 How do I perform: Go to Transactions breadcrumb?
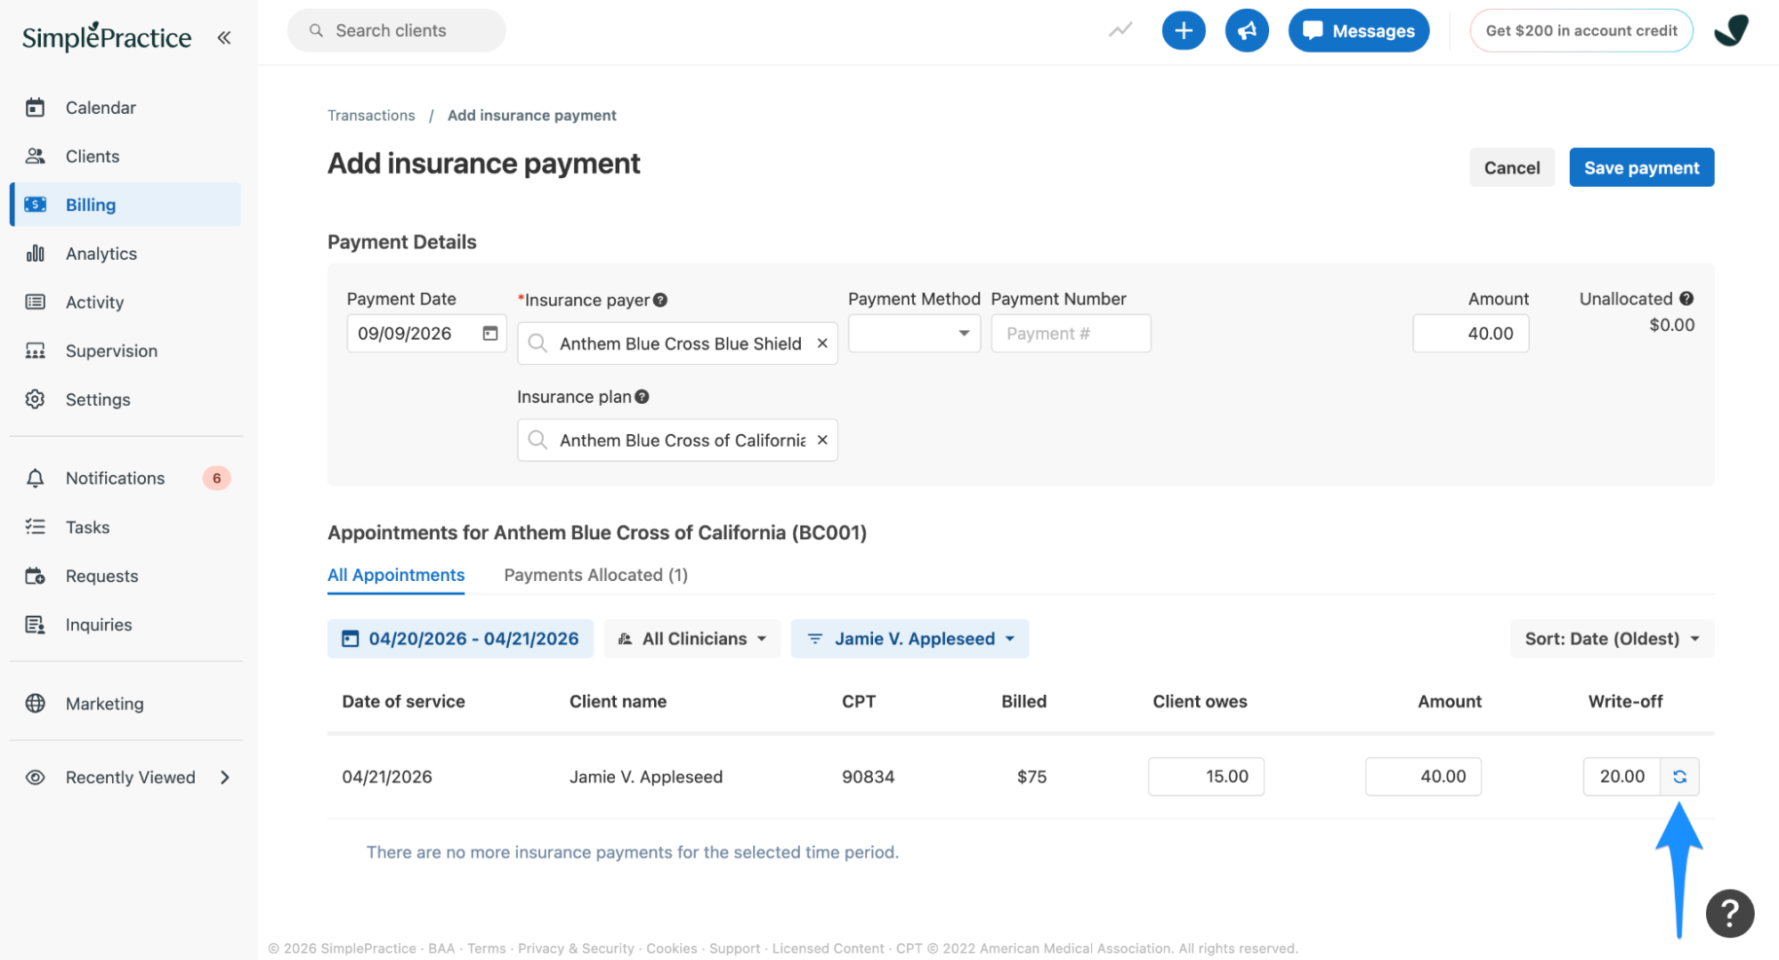click(x=371, y=116)
